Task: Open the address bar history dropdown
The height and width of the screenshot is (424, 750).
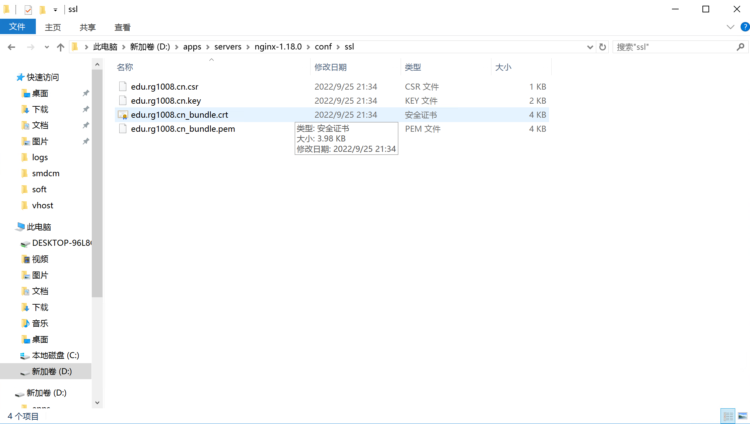Action: point(590,47)
